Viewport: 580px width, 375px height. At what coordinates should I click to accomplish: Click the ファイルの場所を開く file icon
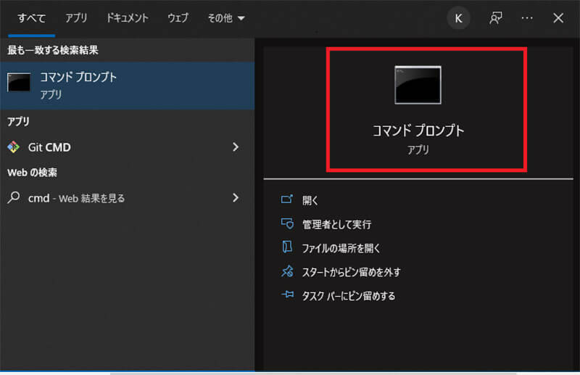(287, 247)
